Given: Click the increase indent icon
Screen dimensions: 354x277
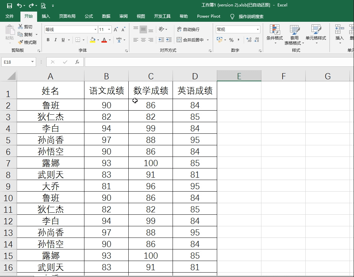Looking at the screenshot, I should click(x=168, y=40).
